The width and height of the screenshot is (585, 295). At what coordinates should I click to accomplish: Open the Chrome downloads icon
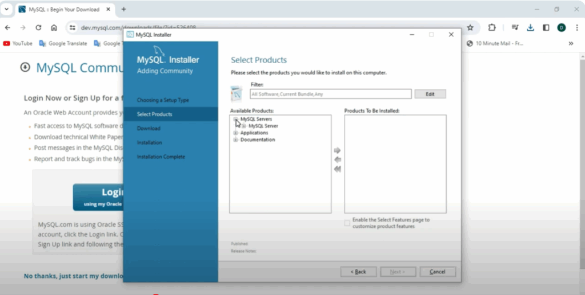point(530,27)
